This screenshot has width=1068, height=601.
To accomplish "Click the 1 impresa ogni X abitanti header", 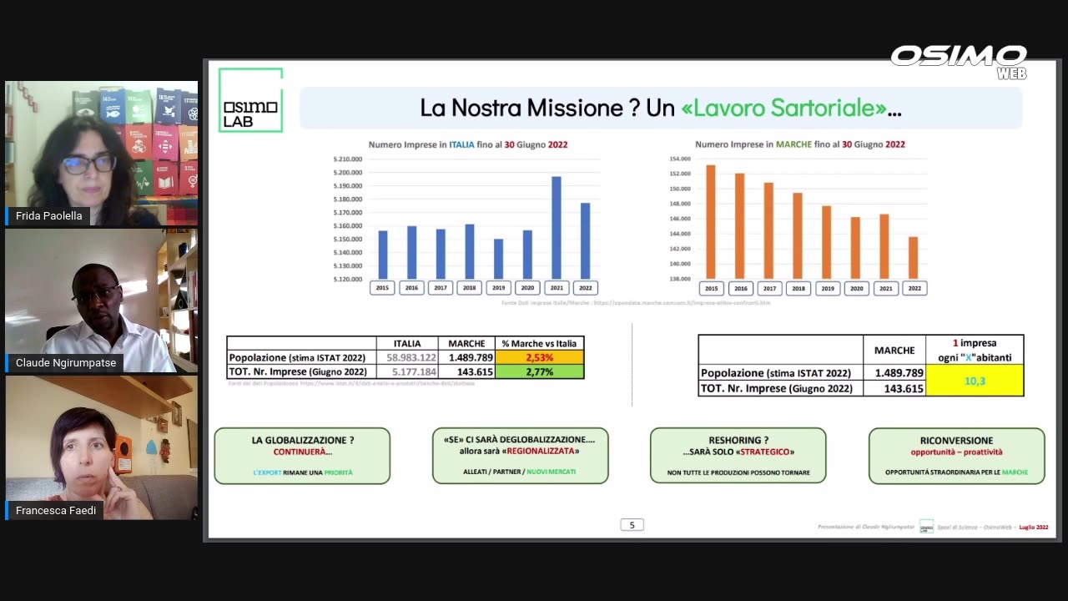I will point(975,351).
